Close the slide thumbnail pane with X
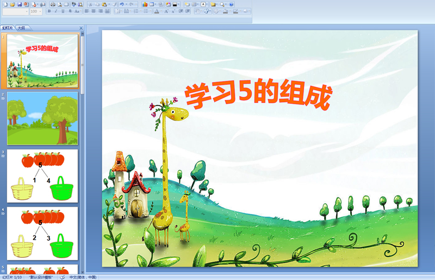The width and height of the screenshot is (435, 280). [x=81, y=28]
